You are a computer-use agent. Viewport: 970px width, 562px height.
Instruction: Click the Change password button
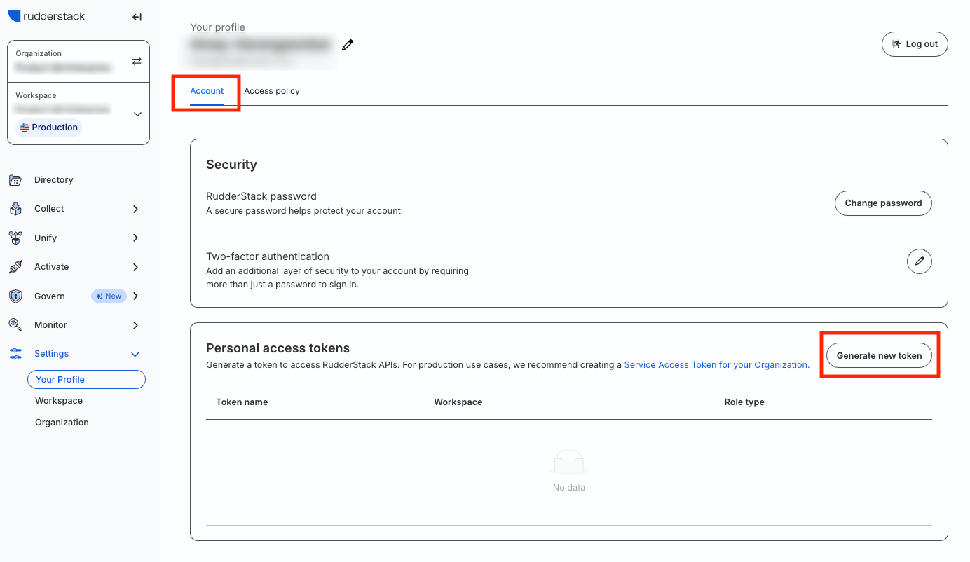click(x=883, y=203)
